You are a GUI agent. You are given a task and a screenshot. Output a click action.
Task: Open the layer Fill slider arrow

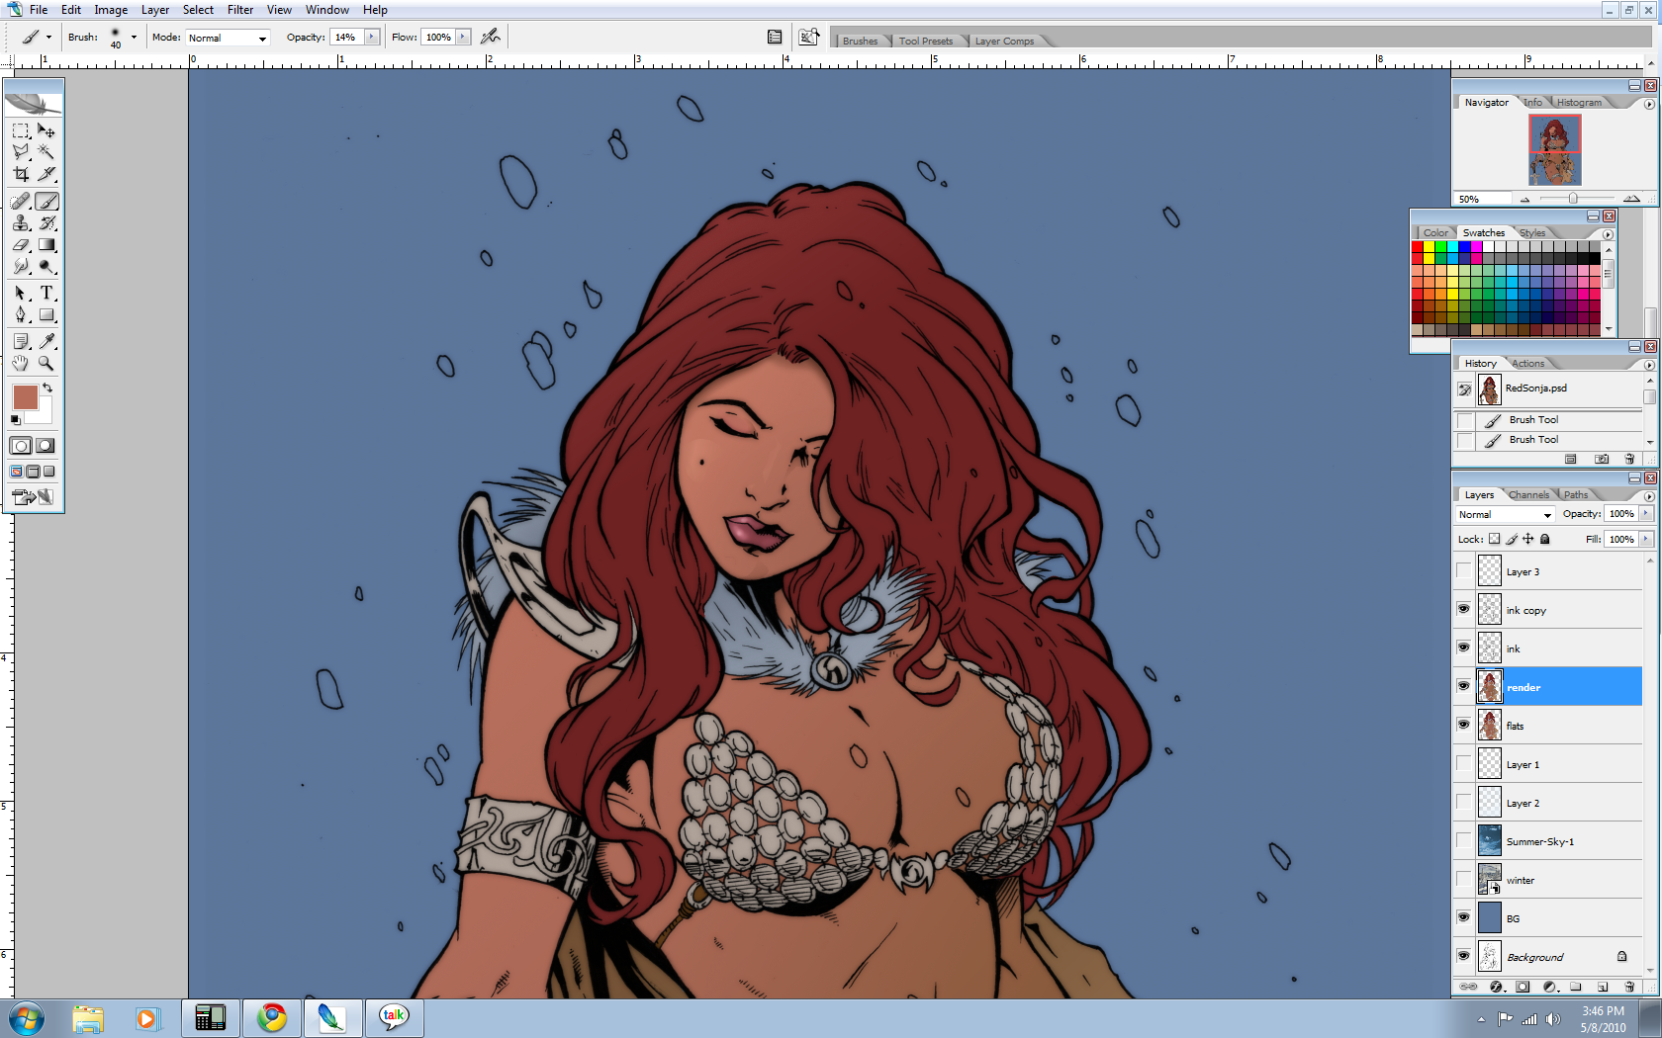tap(1646, 539)
